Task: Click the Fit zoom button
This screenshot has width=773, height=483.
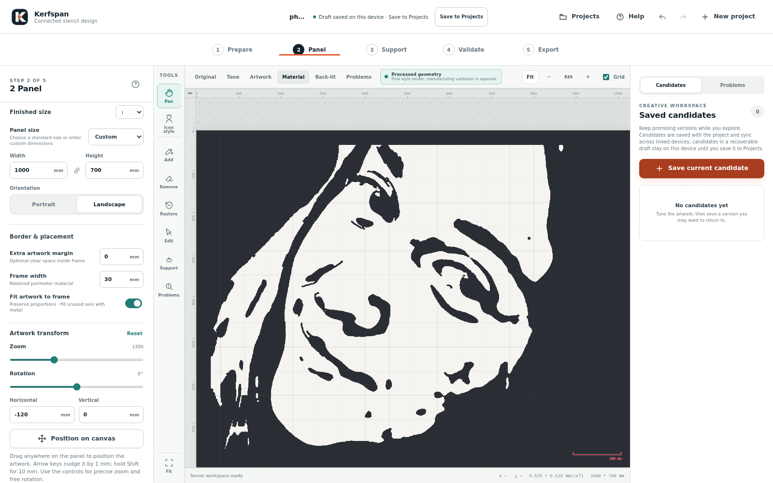Action: point(530,77)
